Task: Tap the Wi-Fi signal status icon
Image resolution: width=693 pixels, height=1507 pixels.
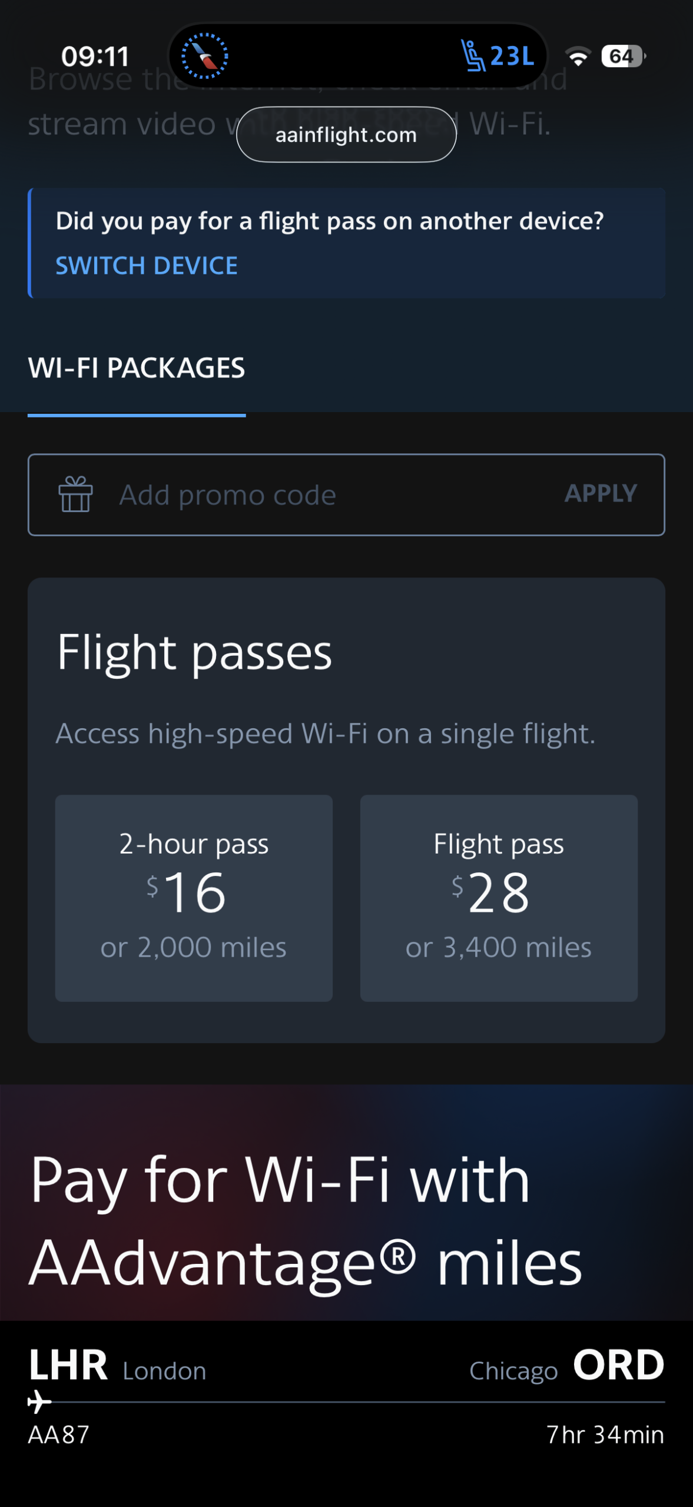Action: (578, 57)
